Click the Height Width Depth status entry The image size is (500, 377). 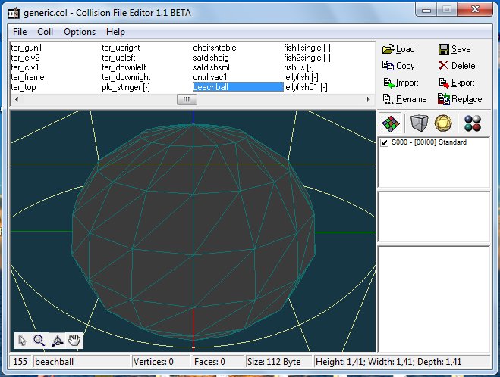(388, 362)
